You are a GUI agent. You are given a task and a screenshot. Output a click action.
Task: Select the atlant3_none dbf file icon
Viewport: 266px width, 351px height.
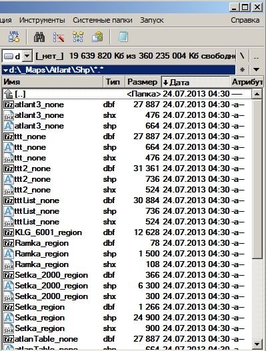pos(9,105)
